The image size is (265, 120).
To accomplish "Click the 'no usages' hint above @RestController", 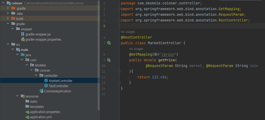I will point(128,32).
